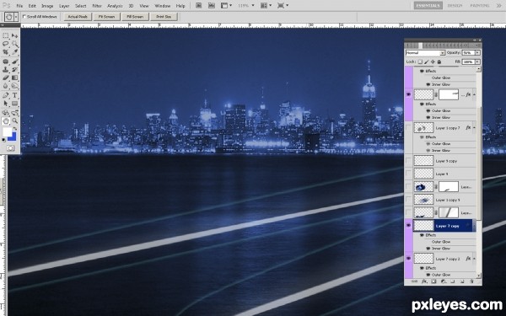This screenshot has width=506, height=316.
Task: Open the Image menu
Action: tap(47, 6)
